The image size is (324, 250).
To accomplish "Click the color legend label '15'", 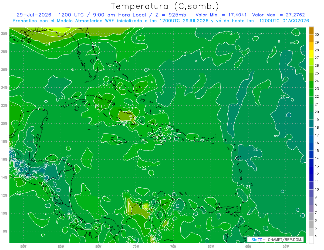I will pyautogui.click(x=317, y=151).
